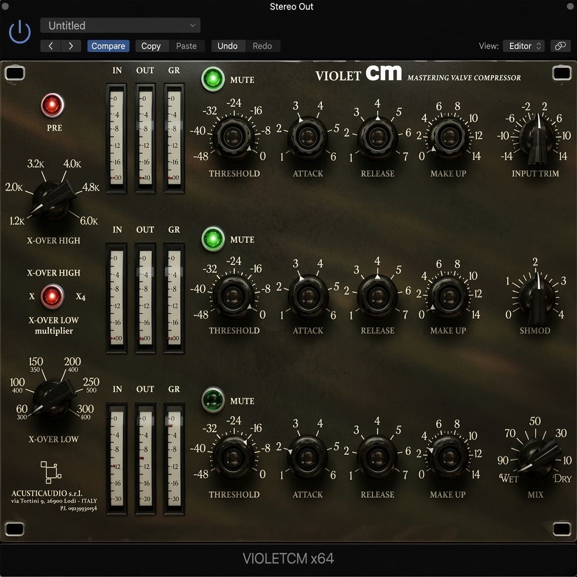The width and height of the screenshot is (577, 577).
Task: Toggle the red PRE LED button
Action: click(52, 105)
